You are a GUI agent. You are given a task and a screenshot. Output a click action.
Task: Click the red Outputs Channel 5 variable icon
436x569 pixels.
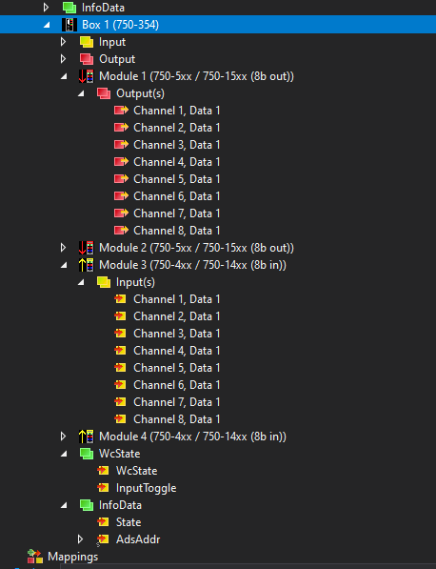[x=121, y=179]
